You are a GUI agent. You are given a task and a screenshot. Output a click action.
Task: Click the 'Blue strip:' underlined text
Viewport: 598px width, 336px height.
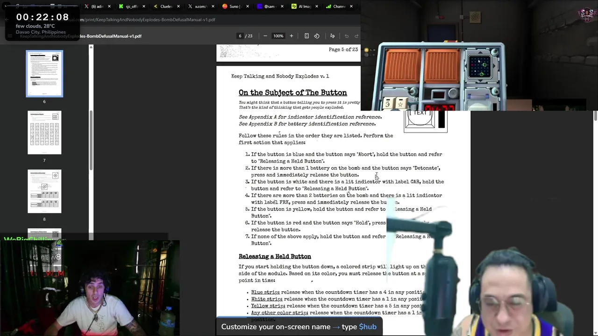coord(265,292)
